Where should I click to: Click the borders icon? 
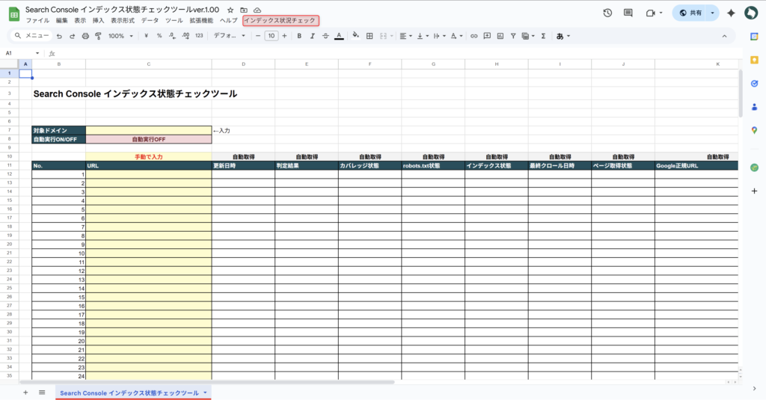(x=369, y=36)
